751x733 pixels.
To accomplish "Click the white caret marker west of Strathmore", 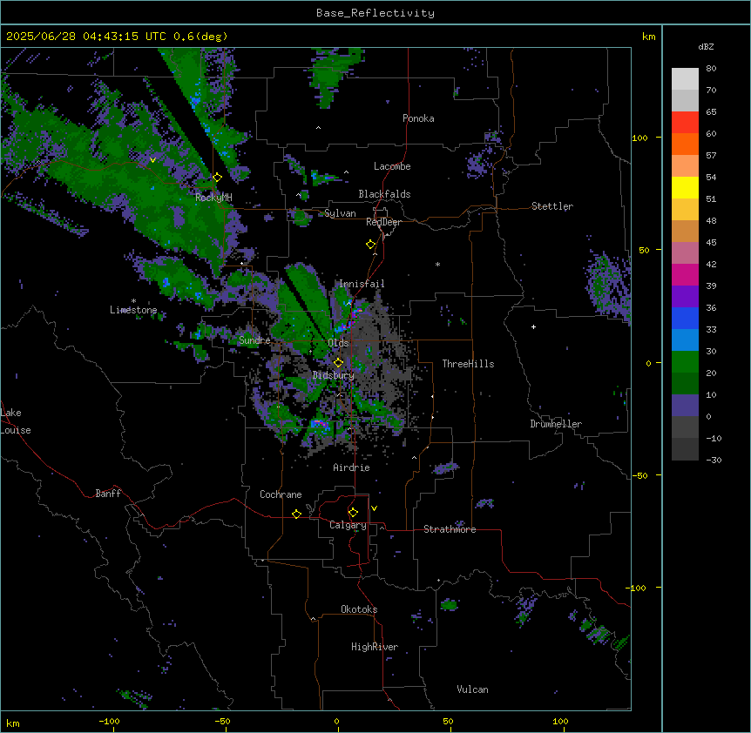I will coord(382,528).
